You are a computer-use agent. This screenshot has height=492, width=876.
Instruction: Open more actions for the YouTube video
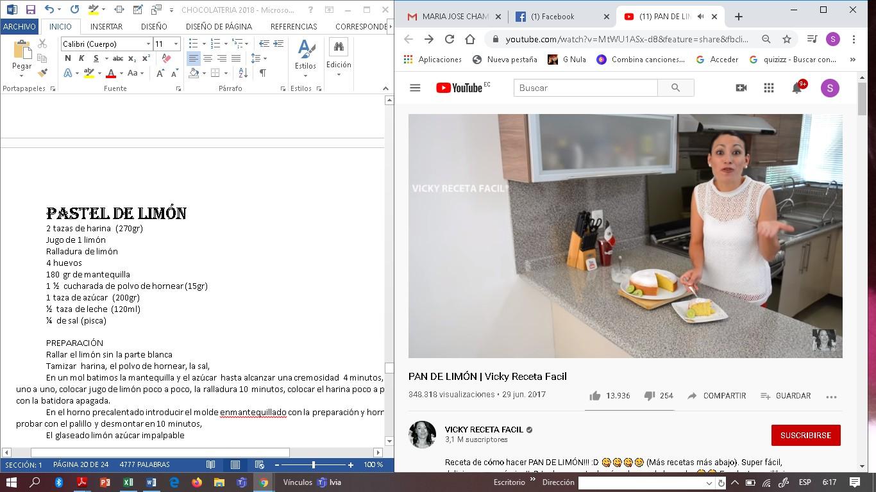pos(832,397)
